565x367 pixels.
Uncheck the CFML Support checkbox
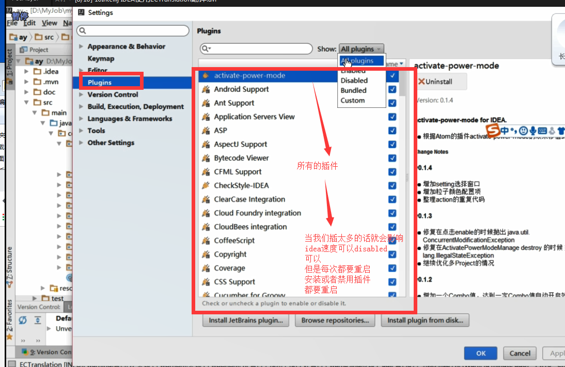393,172
